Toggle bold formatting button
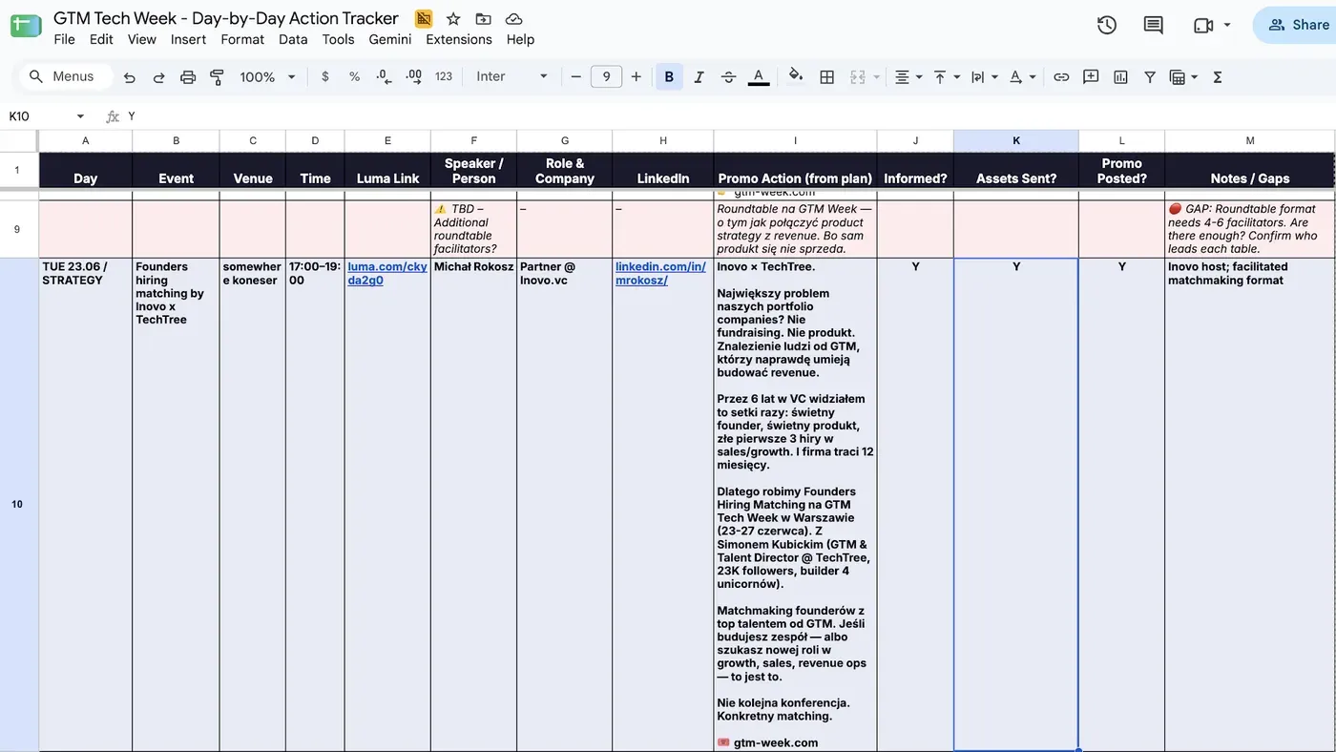This screenshot has width=1336, height=752. tap(669, 76)
